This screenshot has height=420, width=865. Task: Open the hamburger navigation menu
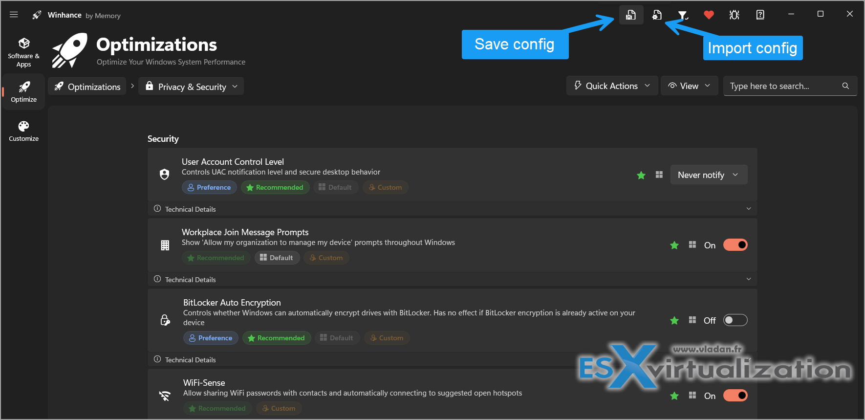14,15
